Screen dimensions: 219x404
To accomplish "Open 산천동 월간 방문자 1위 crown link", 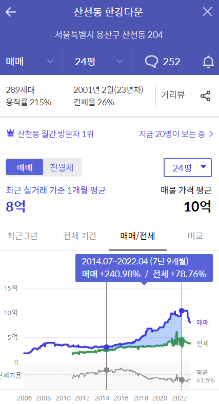I will click(x=50, y=134).
